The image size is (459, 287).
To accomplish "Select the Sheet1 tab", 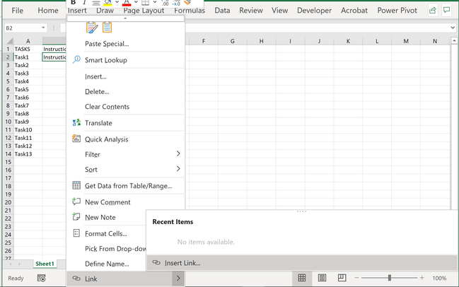I will pos(45,264).
